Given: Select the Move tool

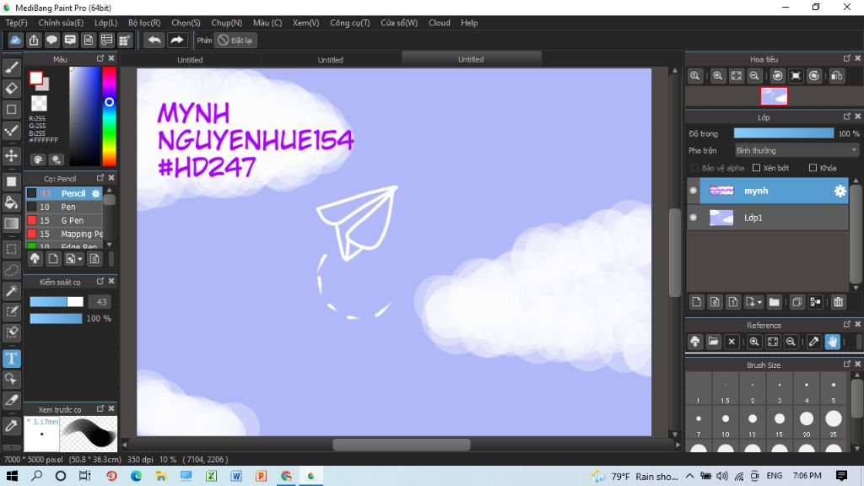Looking at the screenshot, I should (12, 156).
